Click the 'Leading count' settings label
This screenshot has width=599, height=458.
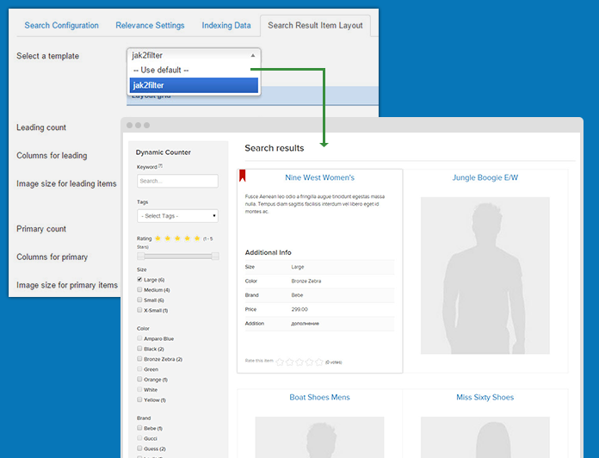[x=41, y=127]
